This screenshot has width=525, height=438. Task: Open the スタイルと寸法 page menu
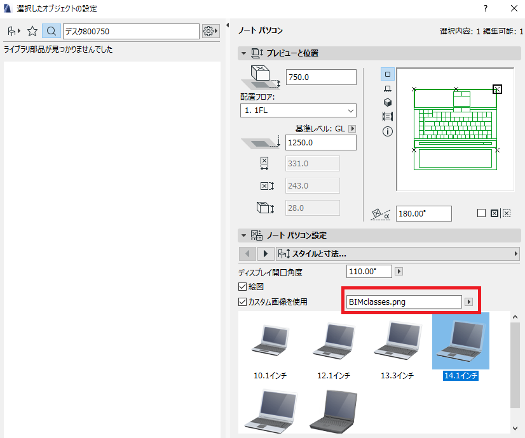click(397, 254)
